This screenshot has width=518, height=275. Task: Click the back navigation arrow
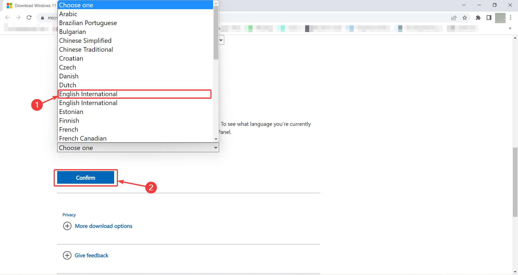click(7, 18)
